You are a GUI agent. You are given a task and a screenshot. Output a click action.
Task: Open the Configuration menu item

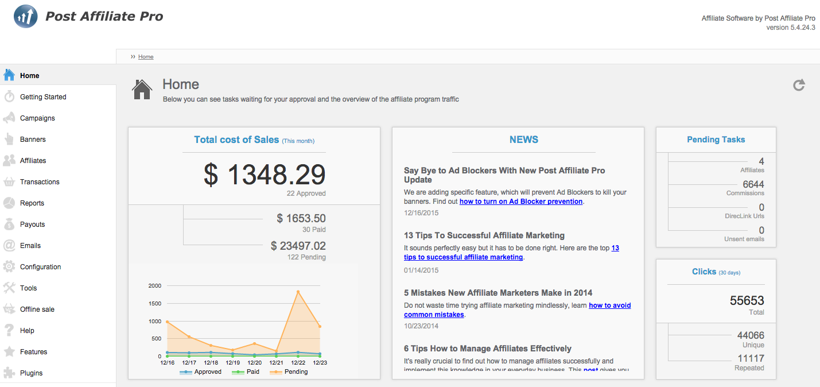[x=40, y=266]
